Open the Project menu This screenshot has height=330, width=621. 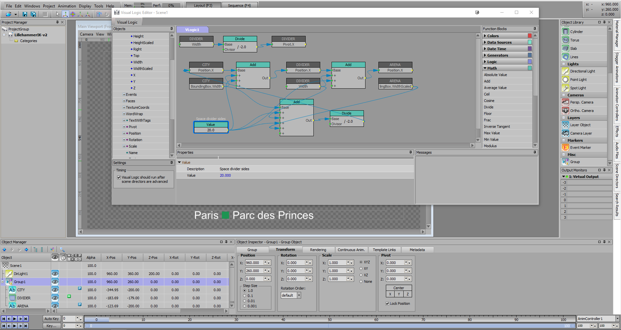(x=49, y=6)
